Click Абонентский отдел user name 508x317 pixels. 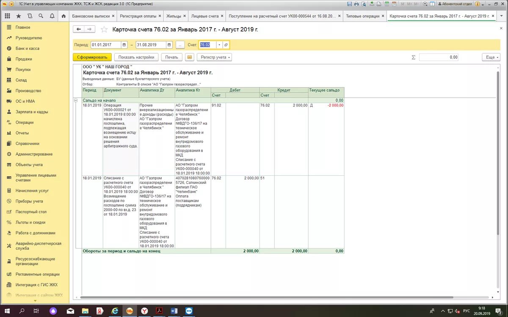(x=456, y=4)
